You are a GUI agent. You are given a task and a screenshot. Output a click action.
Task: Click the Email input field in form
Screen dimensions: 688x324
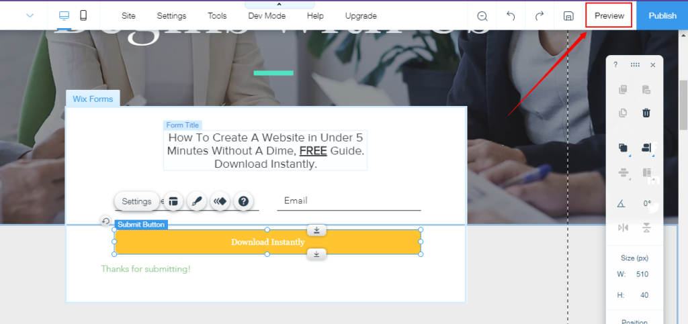pyautogui.click(x=349, y=201)
